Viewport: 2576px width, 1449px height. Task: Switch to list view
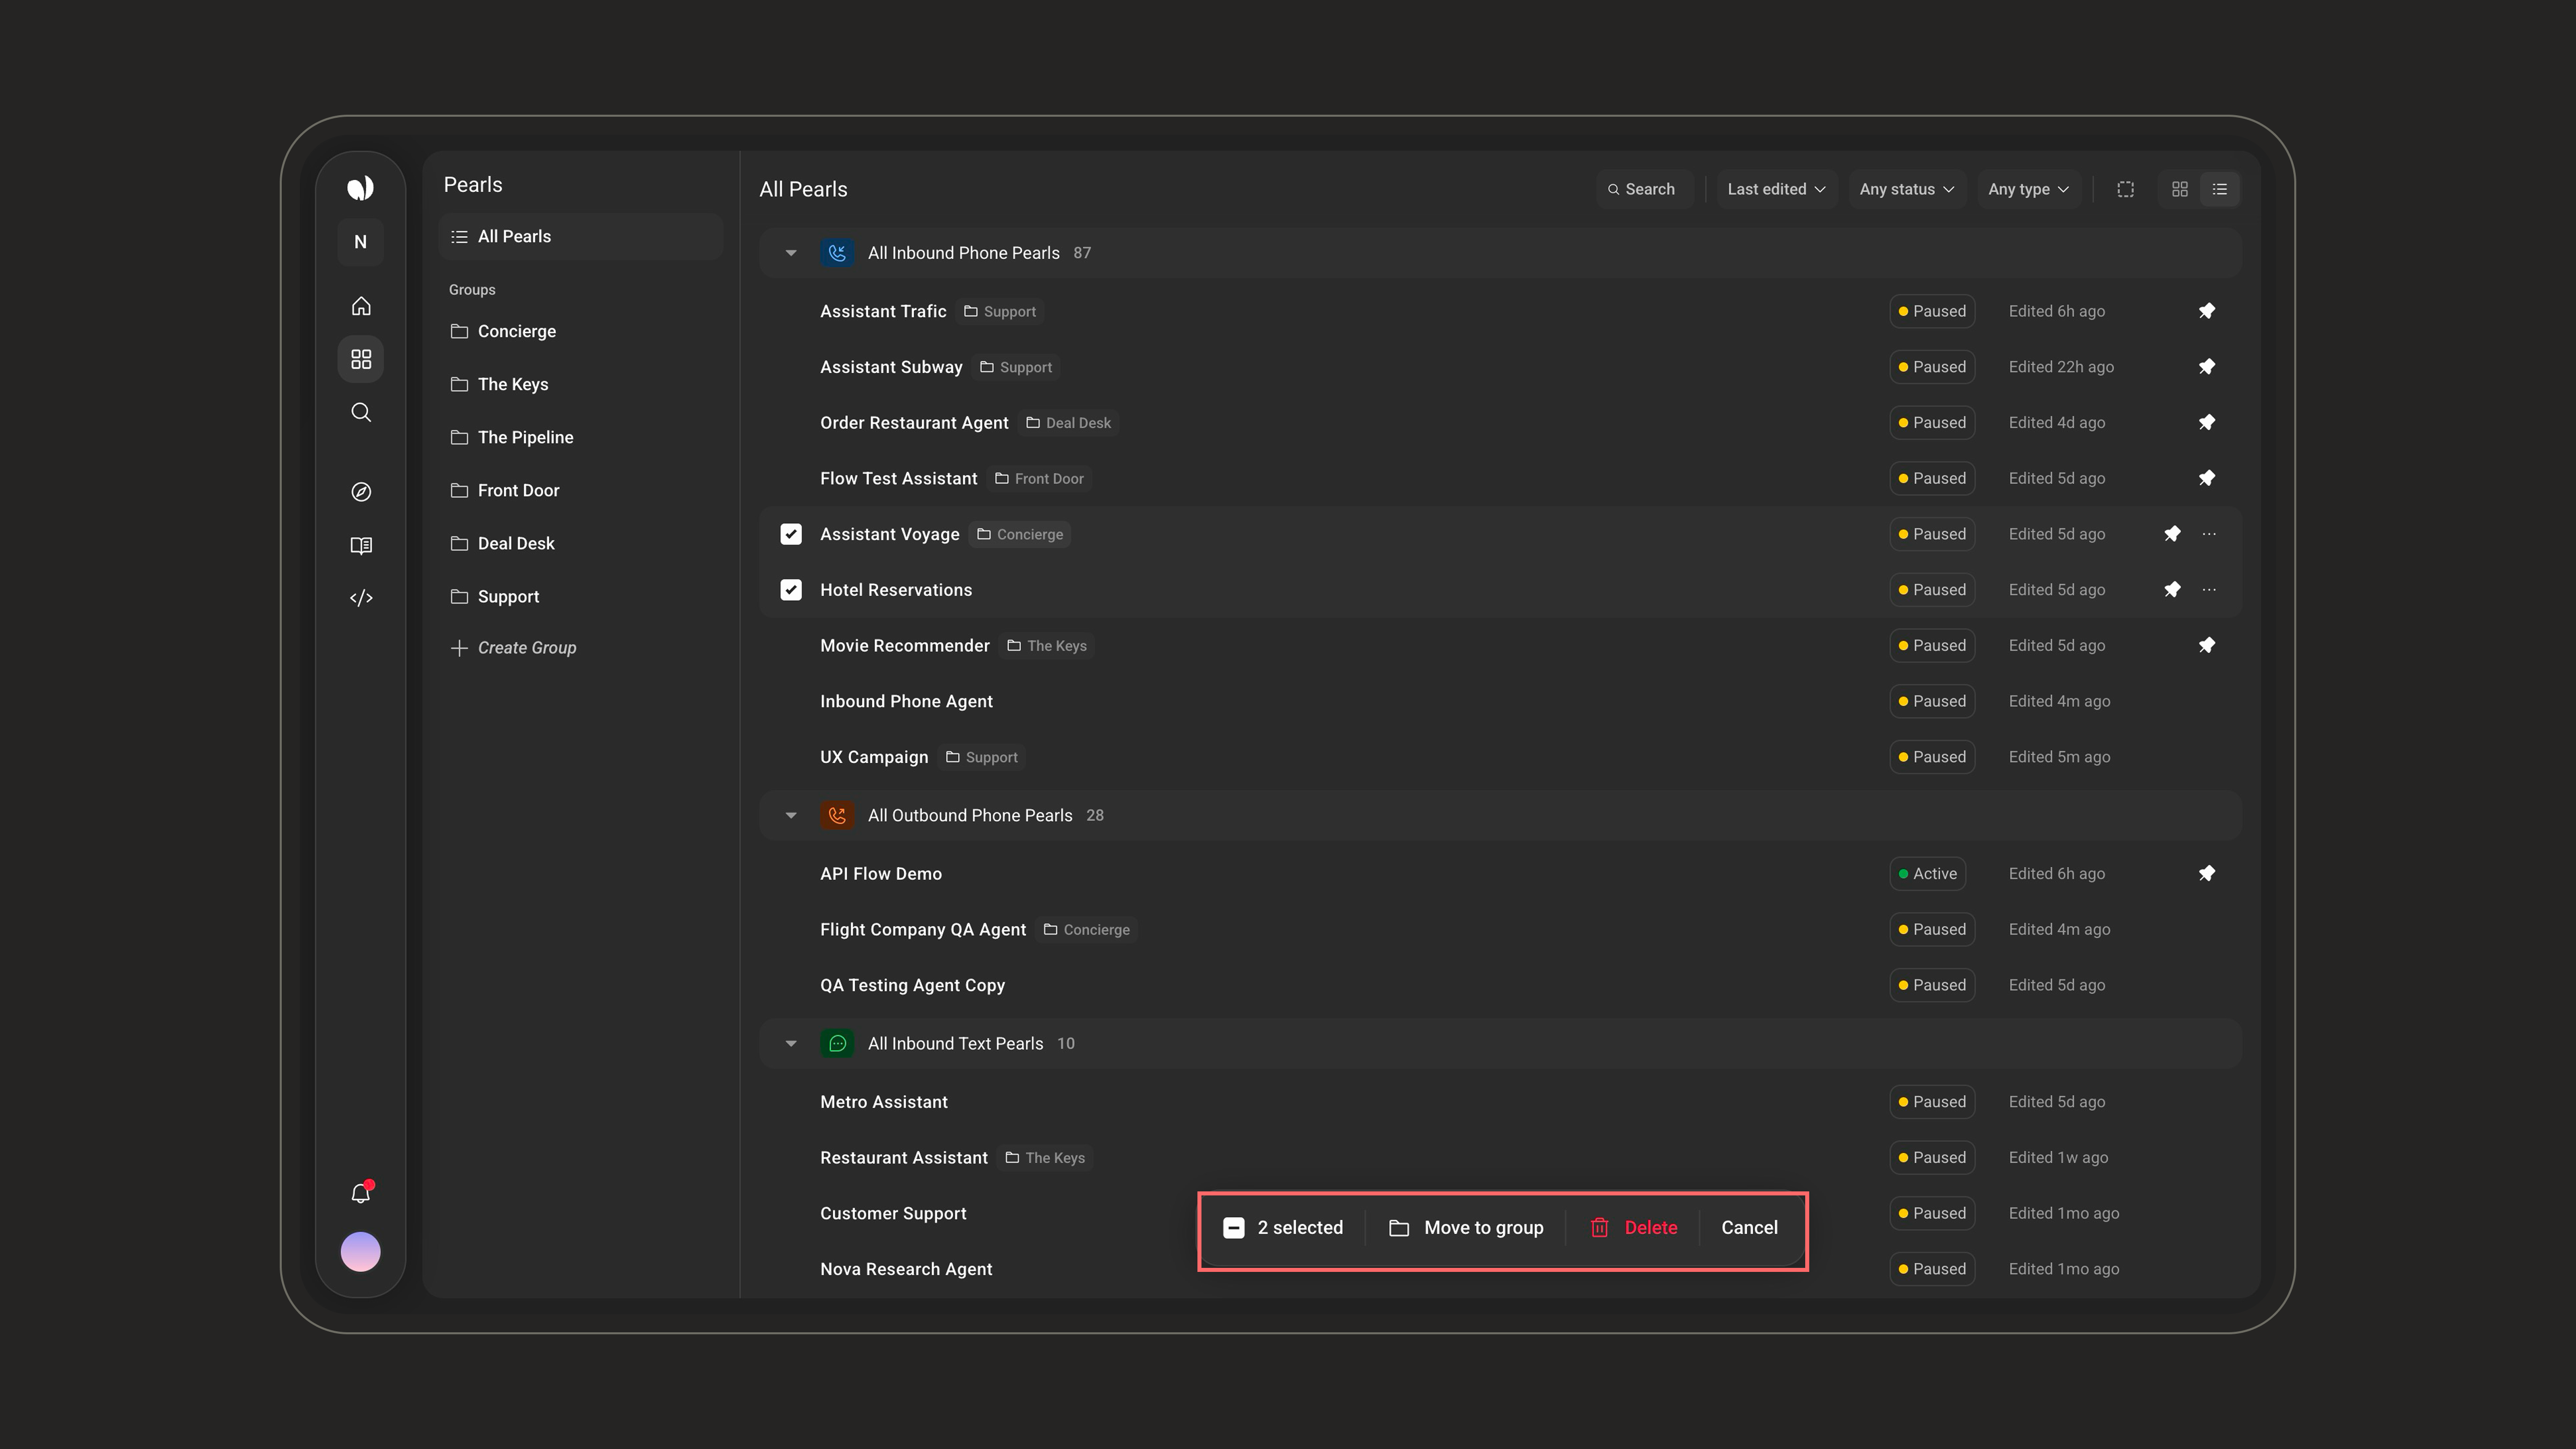(2220, 189)
